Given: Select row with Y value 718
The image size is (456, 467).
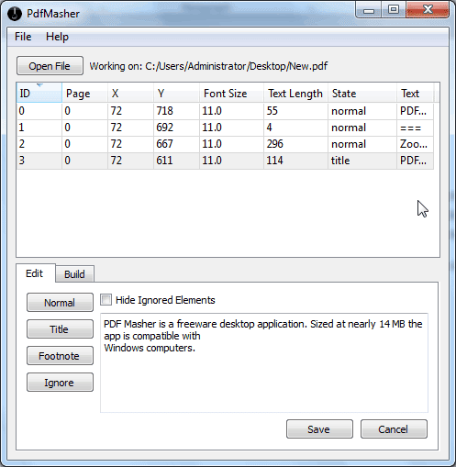Looking at the screenshot, I should click(225, 111).
